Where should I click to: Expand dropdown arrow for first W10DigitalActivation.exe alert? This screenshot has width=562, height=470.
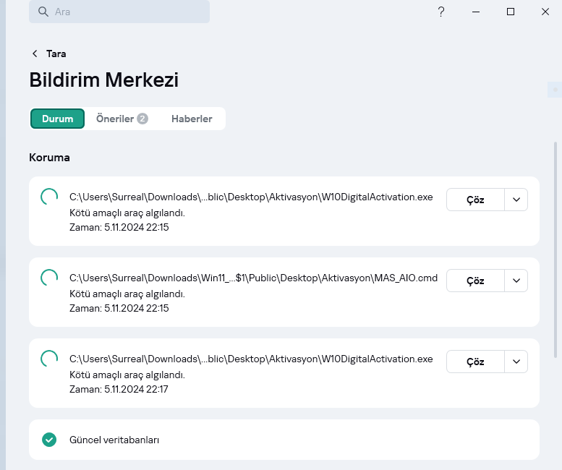pyautogui.click(x=516, y=200)
